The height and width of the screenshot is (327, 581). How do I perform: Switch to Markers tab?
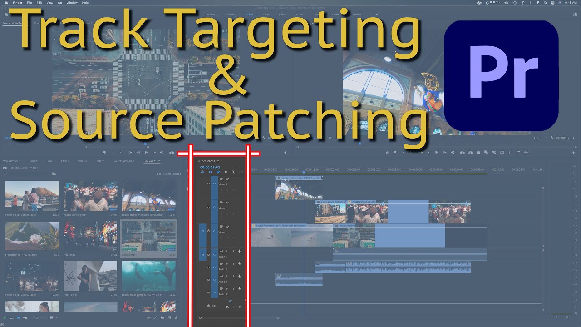click(x=82, y=161)
